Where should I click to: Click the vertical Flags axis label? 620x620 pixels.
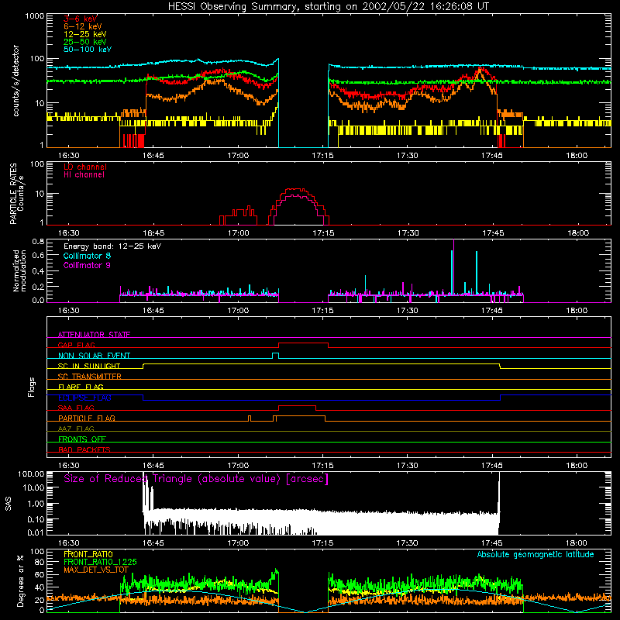click(x=32, y=387)
